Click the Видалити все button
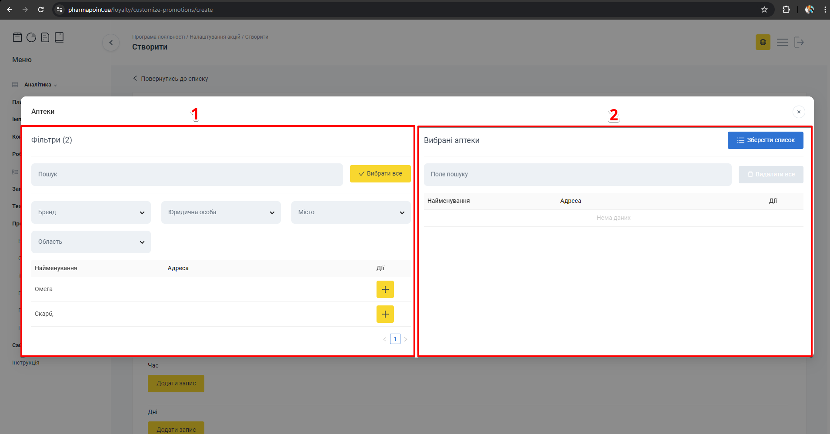This screenshot has width=830, height=434. pos(770,175)
